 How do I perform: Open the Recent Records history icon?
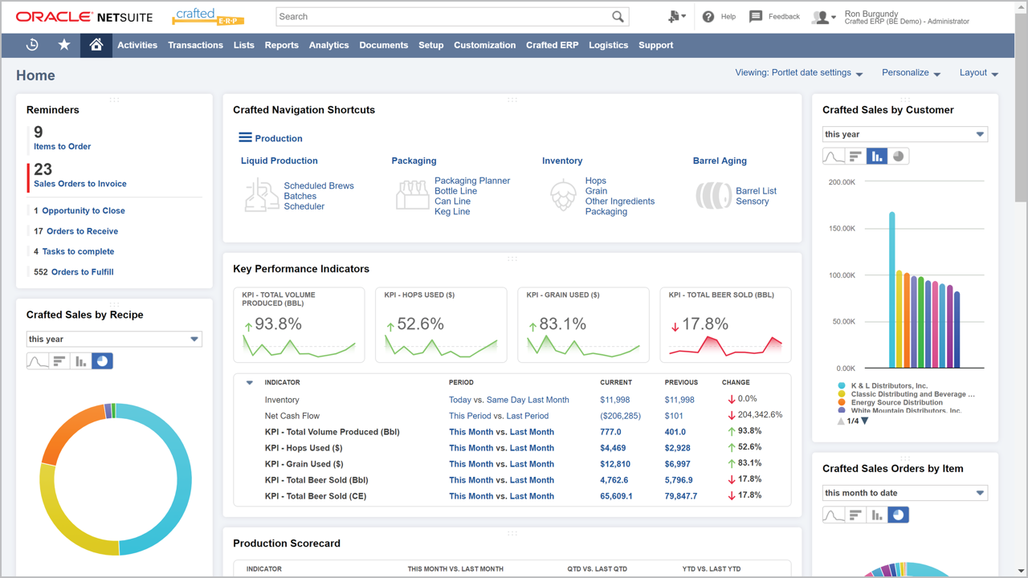32,45
